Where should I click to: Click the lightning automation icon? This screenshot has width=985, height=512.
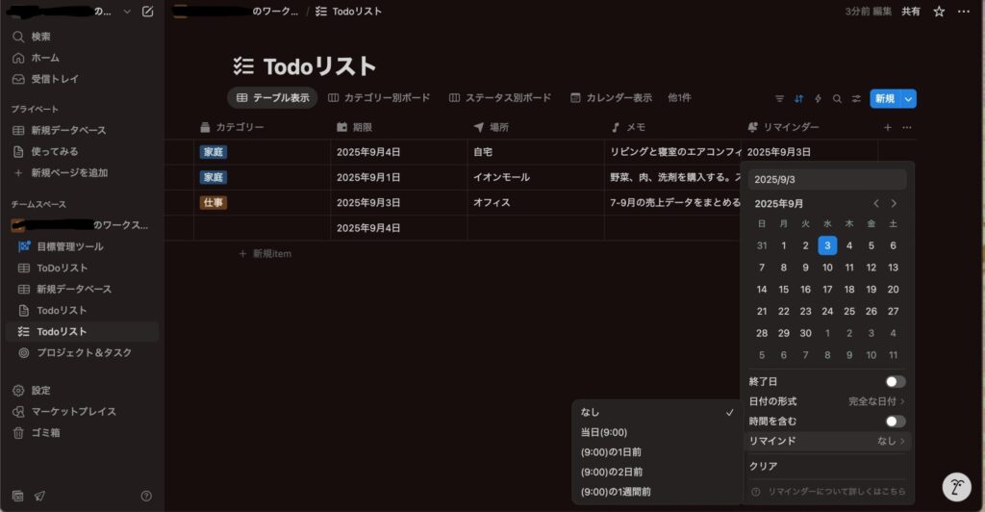tap(818, 98)
